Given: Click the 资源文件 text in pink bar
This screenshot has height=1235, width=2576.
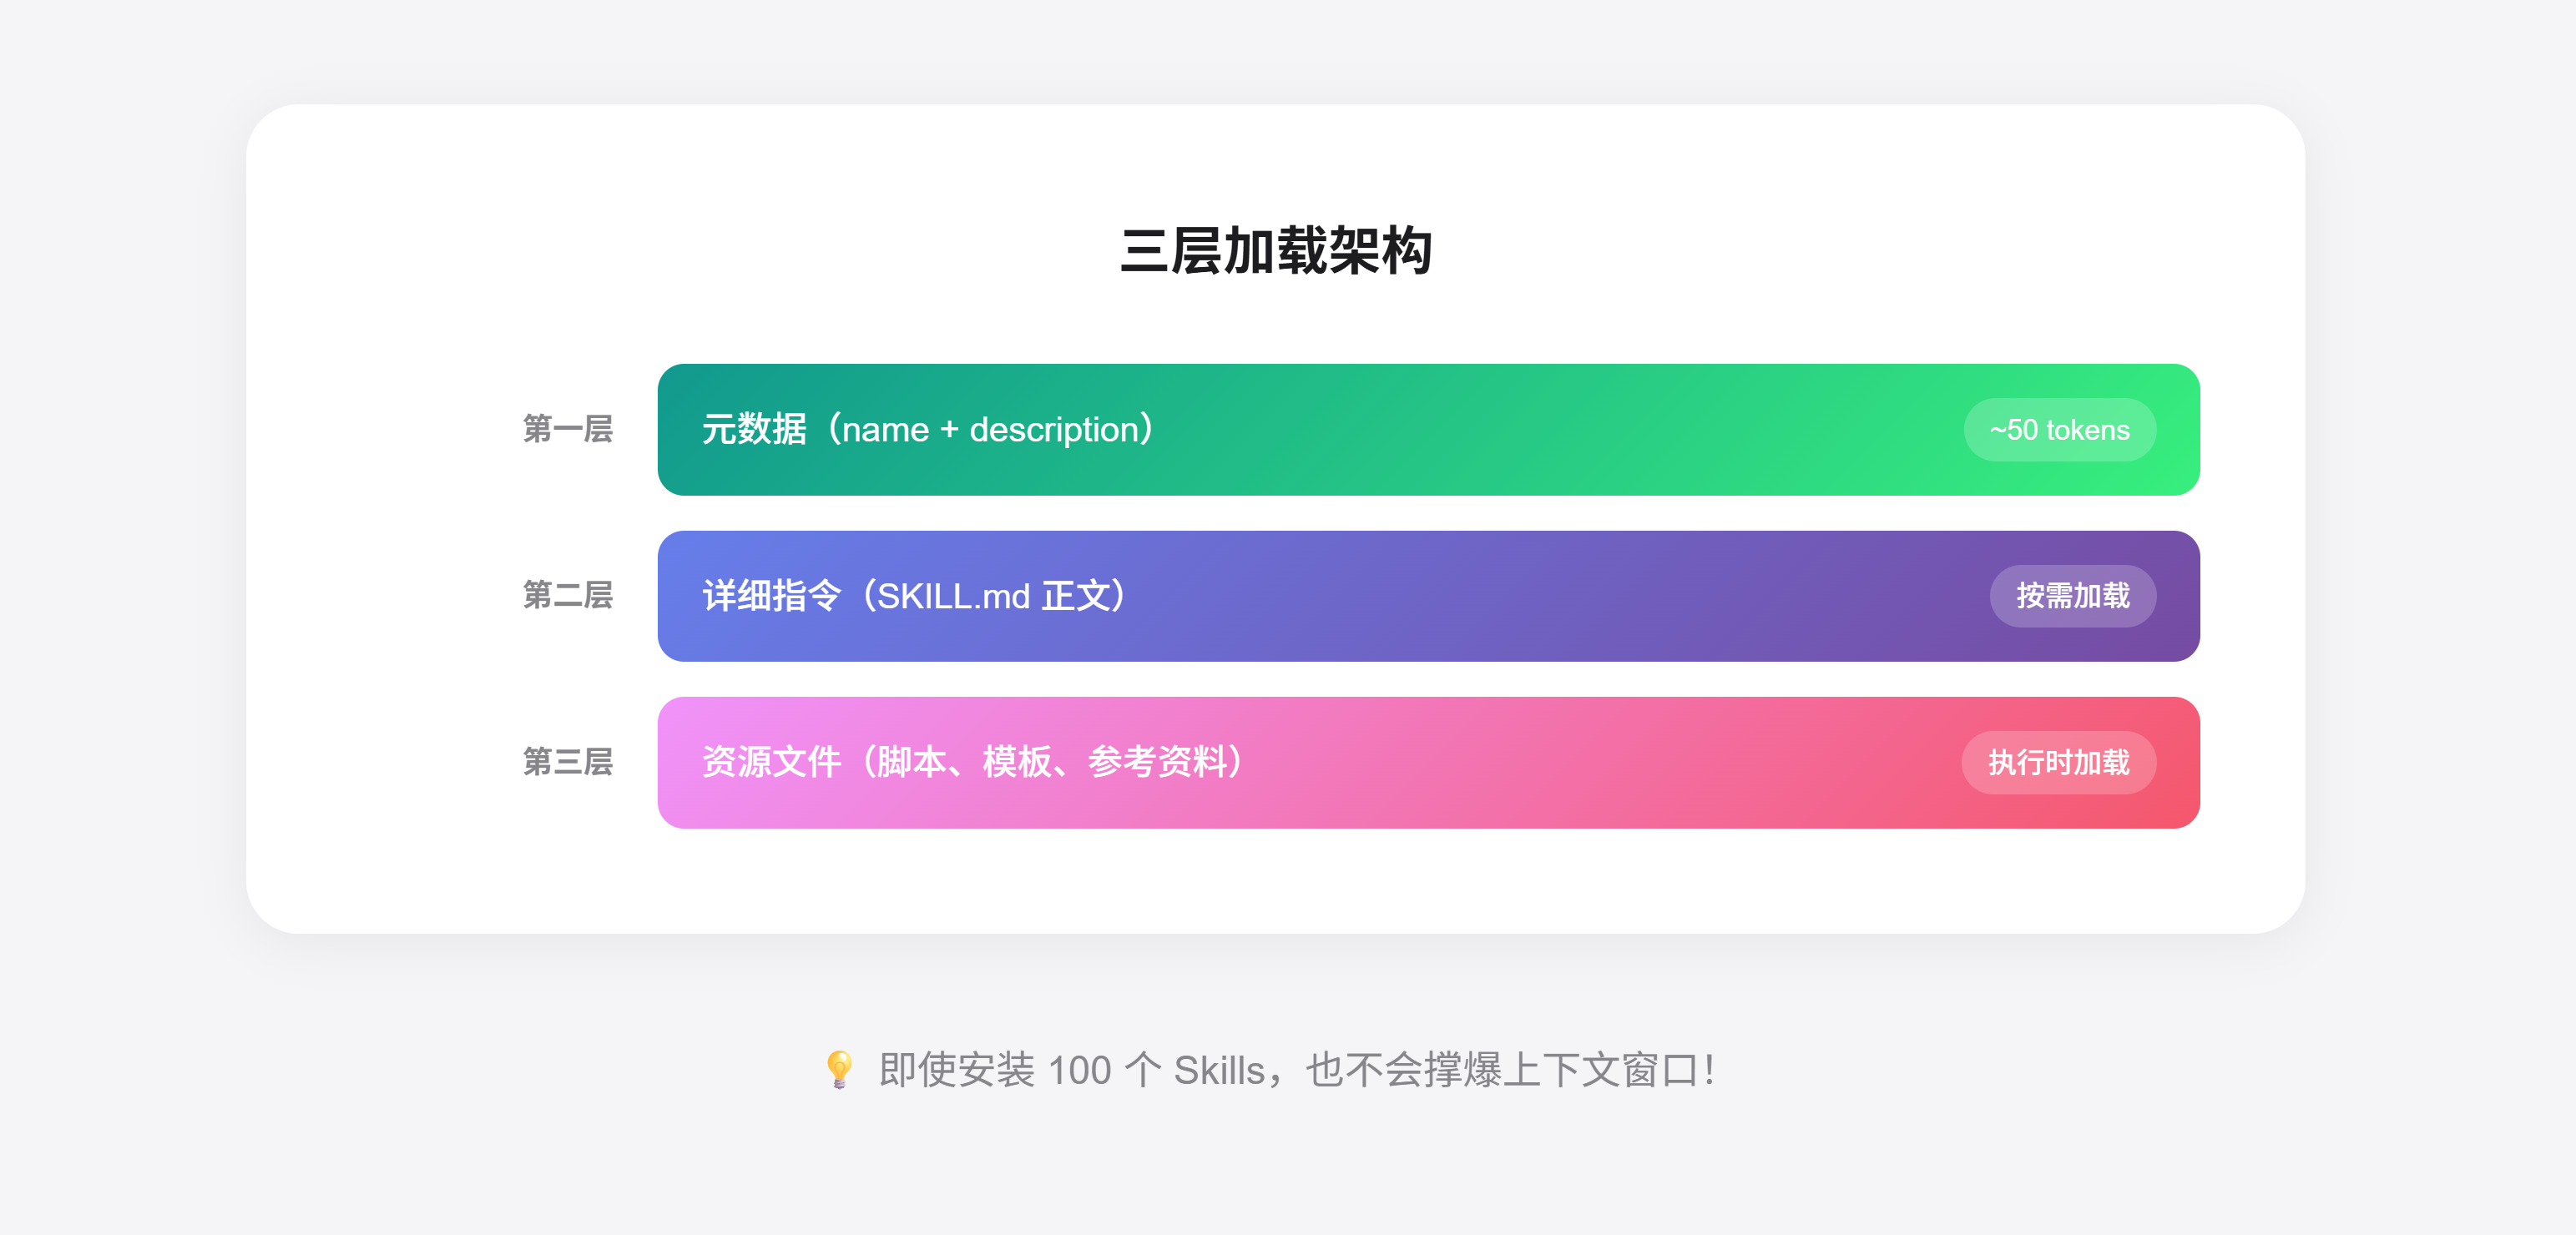Looking at the screenshot, I should click(x=771, y=762).
